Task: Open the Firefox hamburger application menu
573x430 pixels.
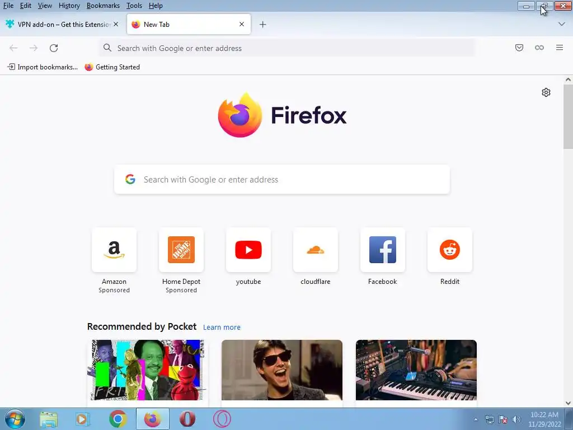Action: click(x=560, y=48)
